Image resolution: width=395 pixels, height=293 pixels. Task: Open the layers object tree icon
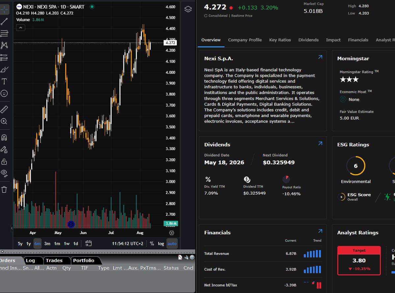(x=188, y=9)
